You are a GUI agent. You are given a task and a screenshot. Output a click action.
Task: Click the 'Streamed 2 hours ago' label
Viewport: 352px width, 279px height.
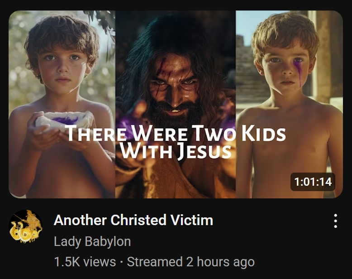click(190, 262)
